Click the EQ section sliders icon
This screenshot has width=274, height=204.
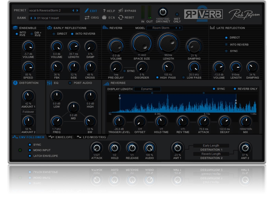click(x=49, y=83)
